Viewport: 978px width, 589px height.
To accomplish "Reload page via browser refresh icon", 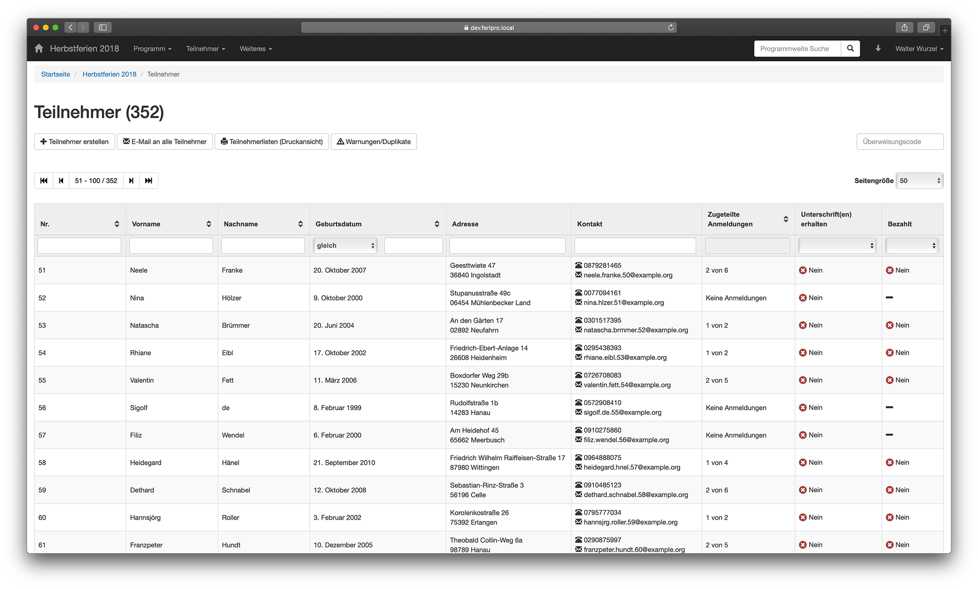I will 671,27.
